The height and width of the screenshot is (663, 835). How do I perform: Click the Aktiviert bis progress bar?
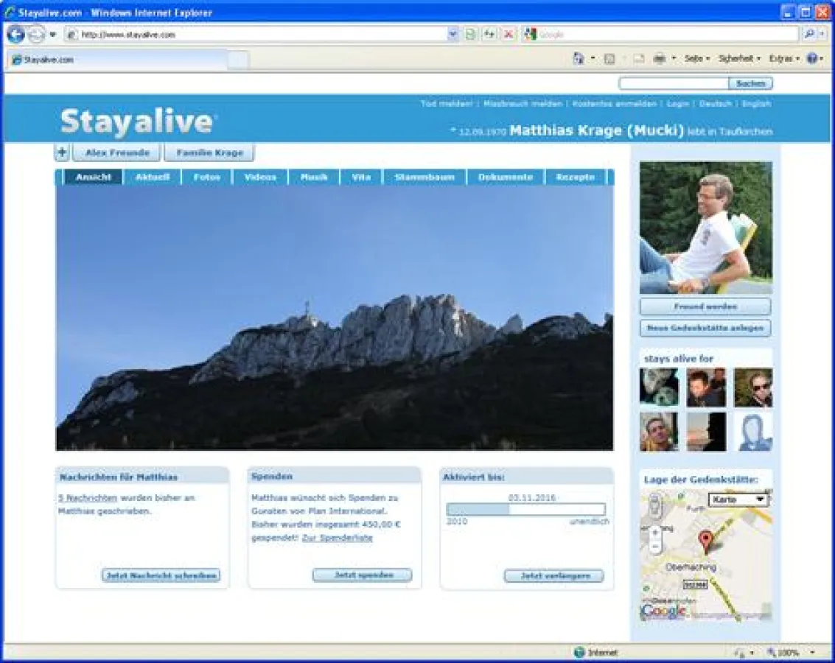[525, 510]
